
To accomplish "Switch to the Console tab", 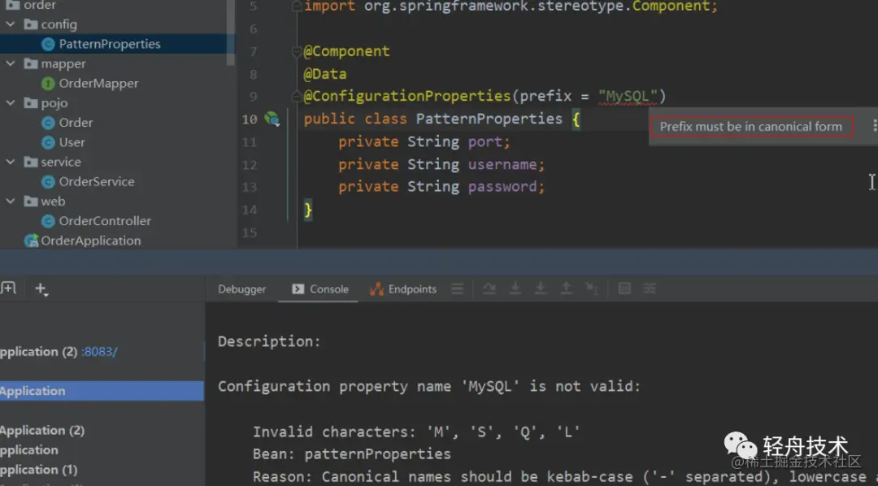I will 320,289.
